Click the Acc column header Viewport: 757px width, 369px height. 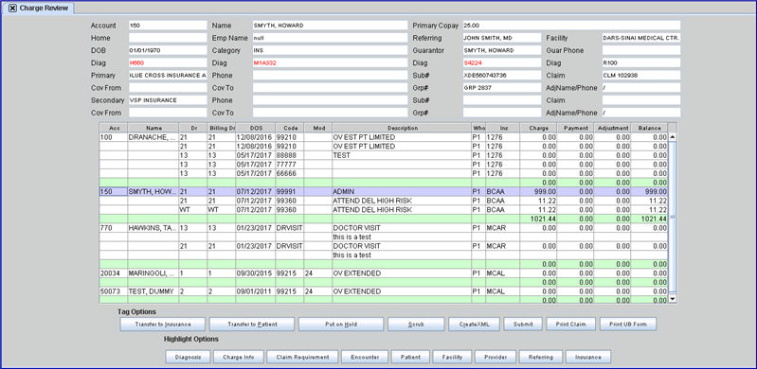(114, 128)
